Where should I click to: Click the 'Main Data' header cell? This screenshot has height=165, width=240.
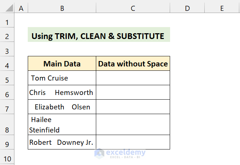click(62, 64)
